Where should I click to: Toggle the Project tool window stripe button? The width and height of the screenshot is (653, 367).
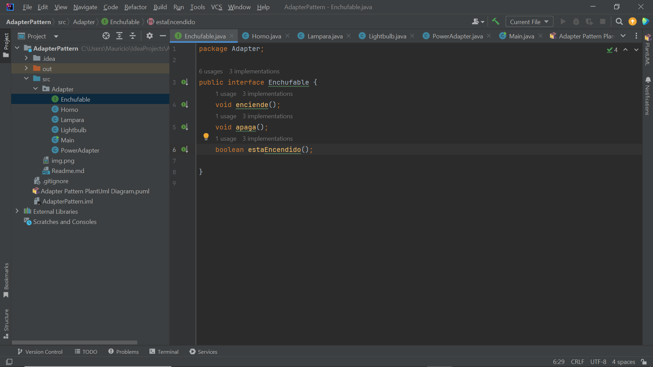[6, 45]
